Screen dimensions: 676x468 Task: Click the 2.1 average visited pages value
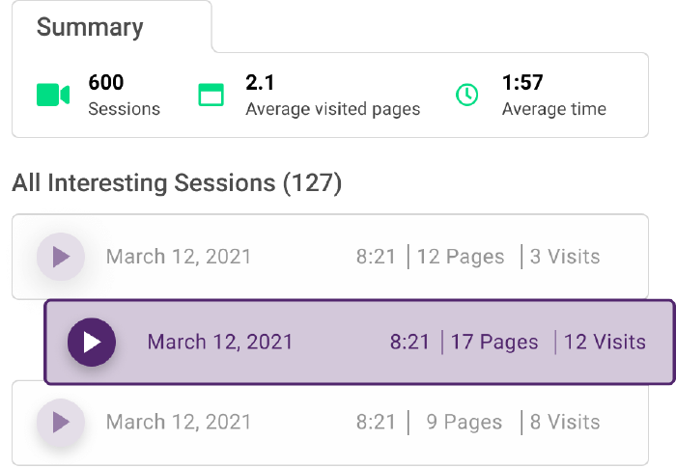(x=260, y=82)
